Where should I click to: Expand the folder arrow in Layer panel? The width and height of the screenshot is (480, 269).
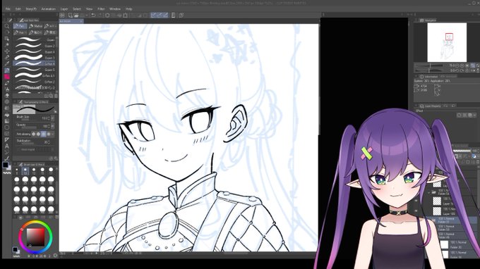(x=429, y=192)
